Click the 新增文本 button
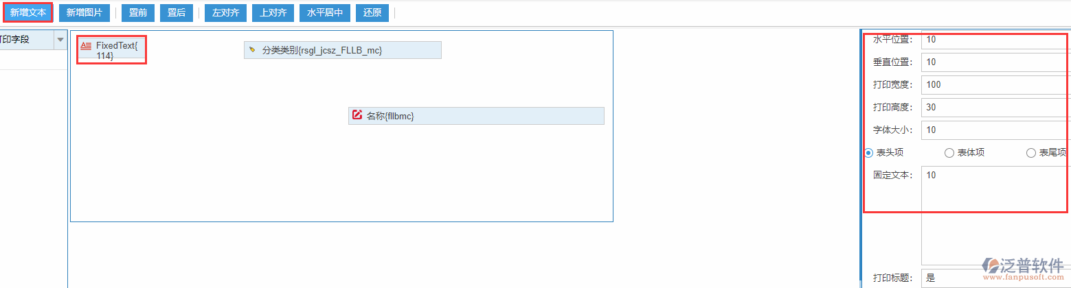 click(x=28, y=12)
